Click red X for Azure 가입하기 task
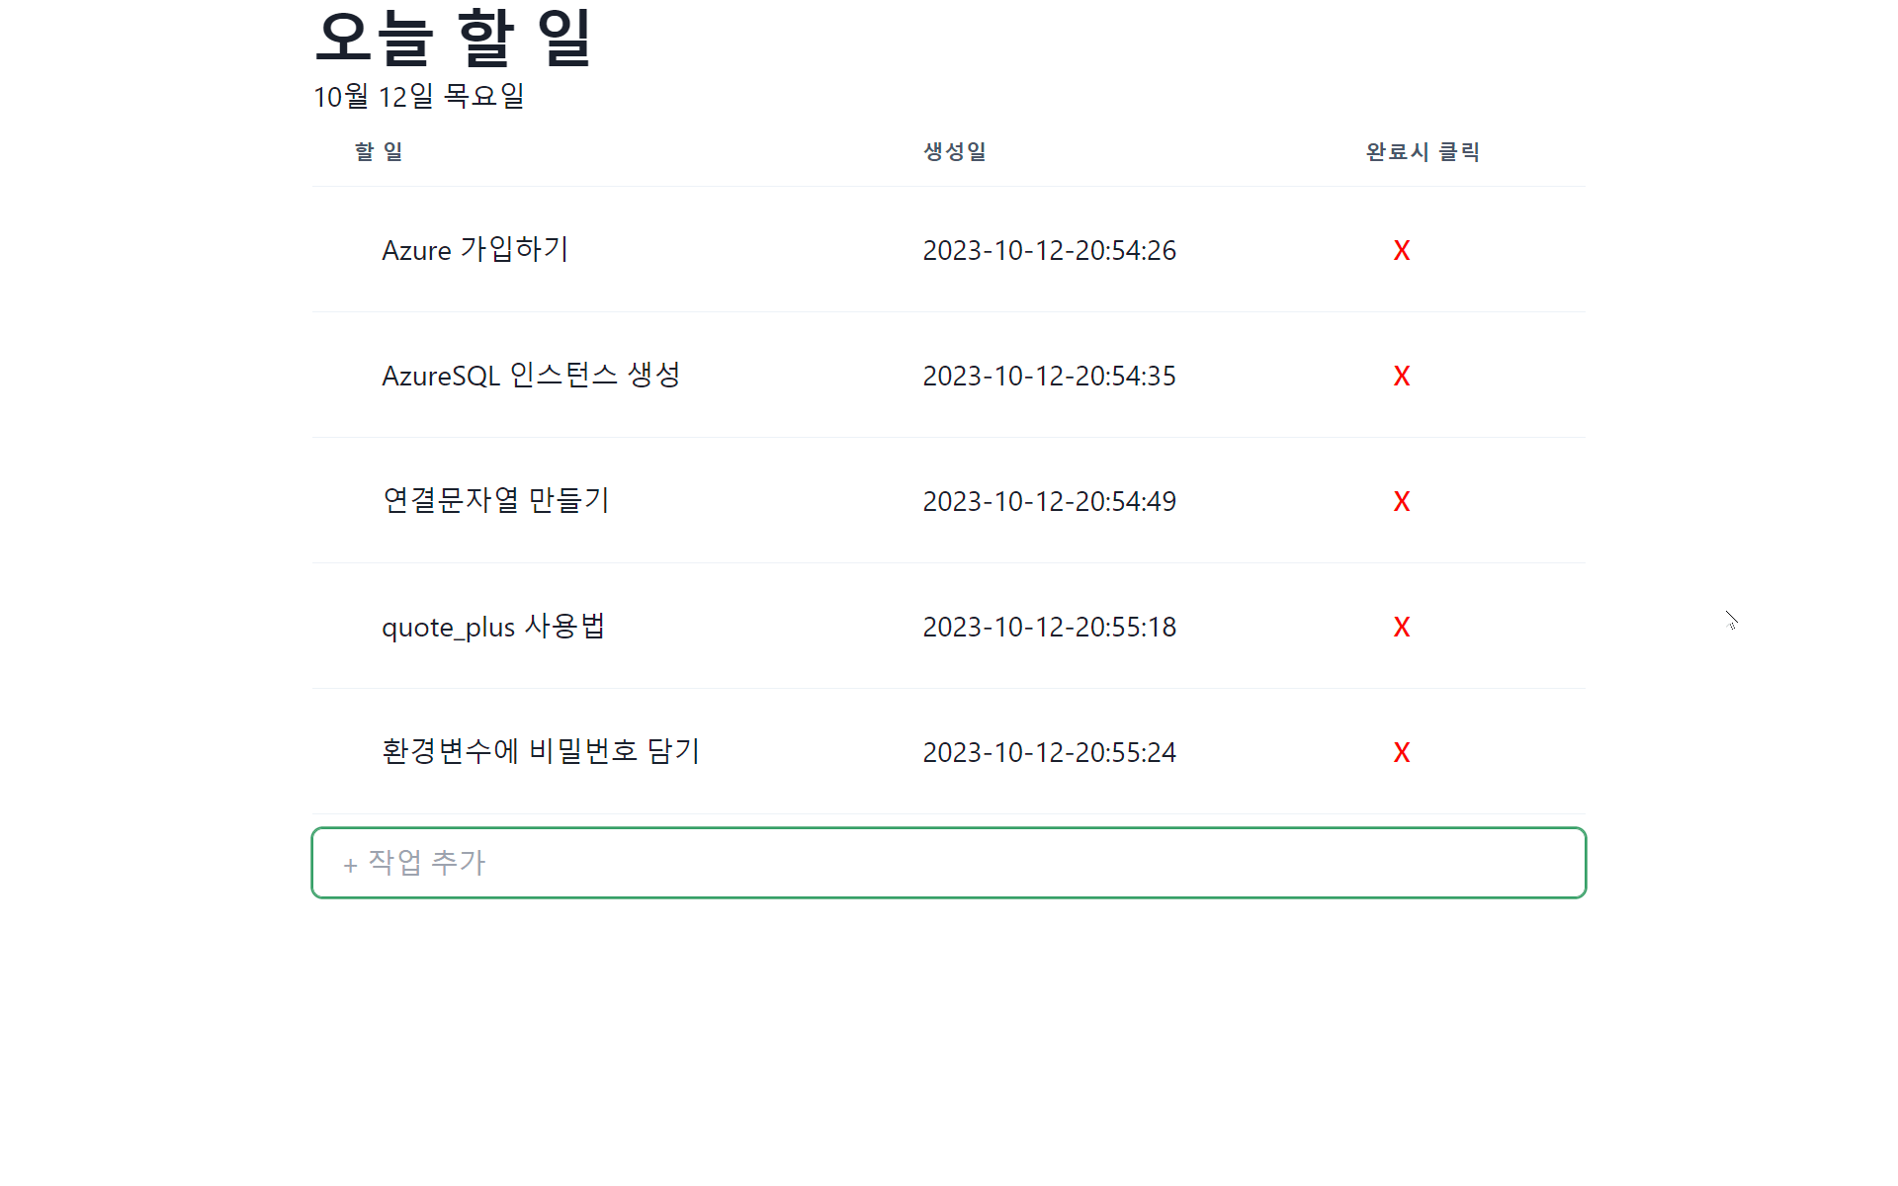Viewport: 1898px width, 1186px height. click(1401, 250)
